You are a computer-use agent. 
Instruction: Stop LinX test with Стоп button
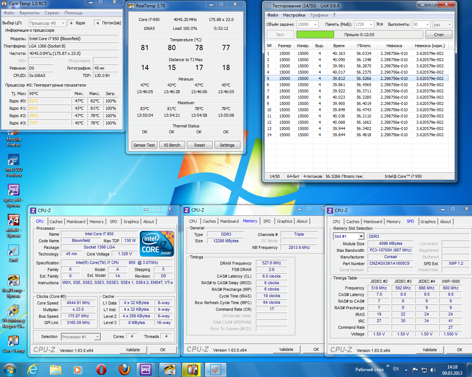tap(439, 35)
